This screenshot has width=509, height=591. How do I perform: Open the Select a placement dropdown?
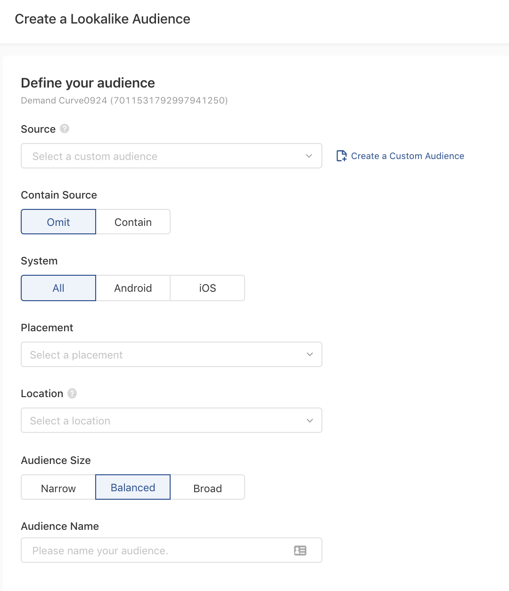tap(160, 355)
